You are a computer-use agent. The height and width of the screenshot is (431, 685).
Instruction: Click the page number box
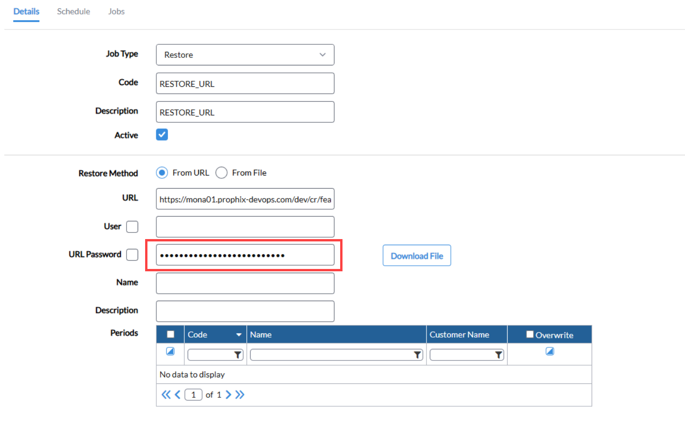193,395
